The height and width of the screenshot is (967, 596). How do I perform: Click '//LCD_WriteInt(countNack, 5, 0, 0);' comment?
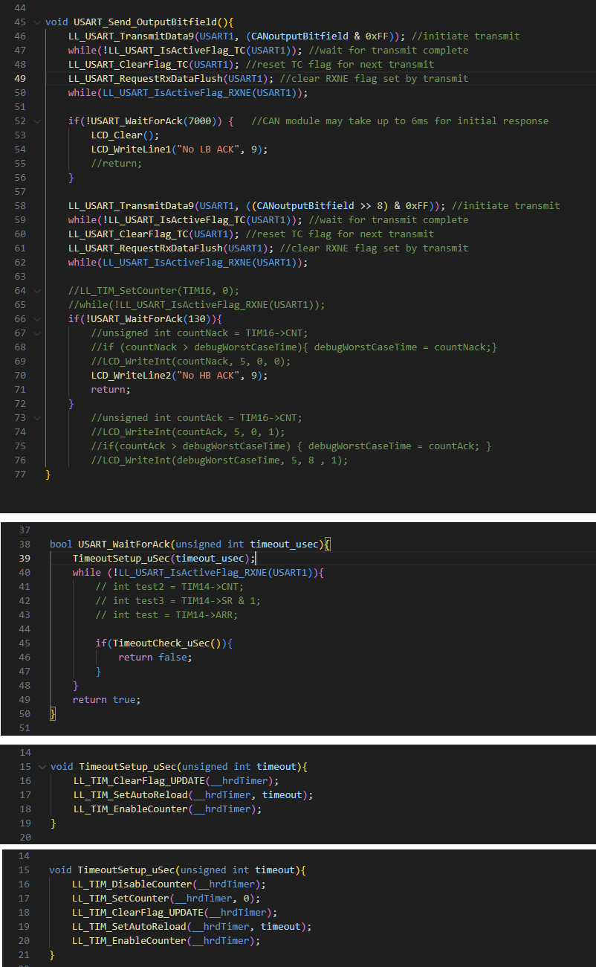click(191, 362)
